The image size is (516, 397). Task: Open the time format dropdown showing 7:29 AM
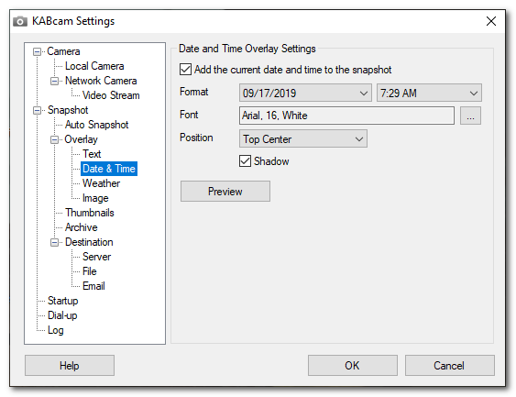(x=429, y=93)
